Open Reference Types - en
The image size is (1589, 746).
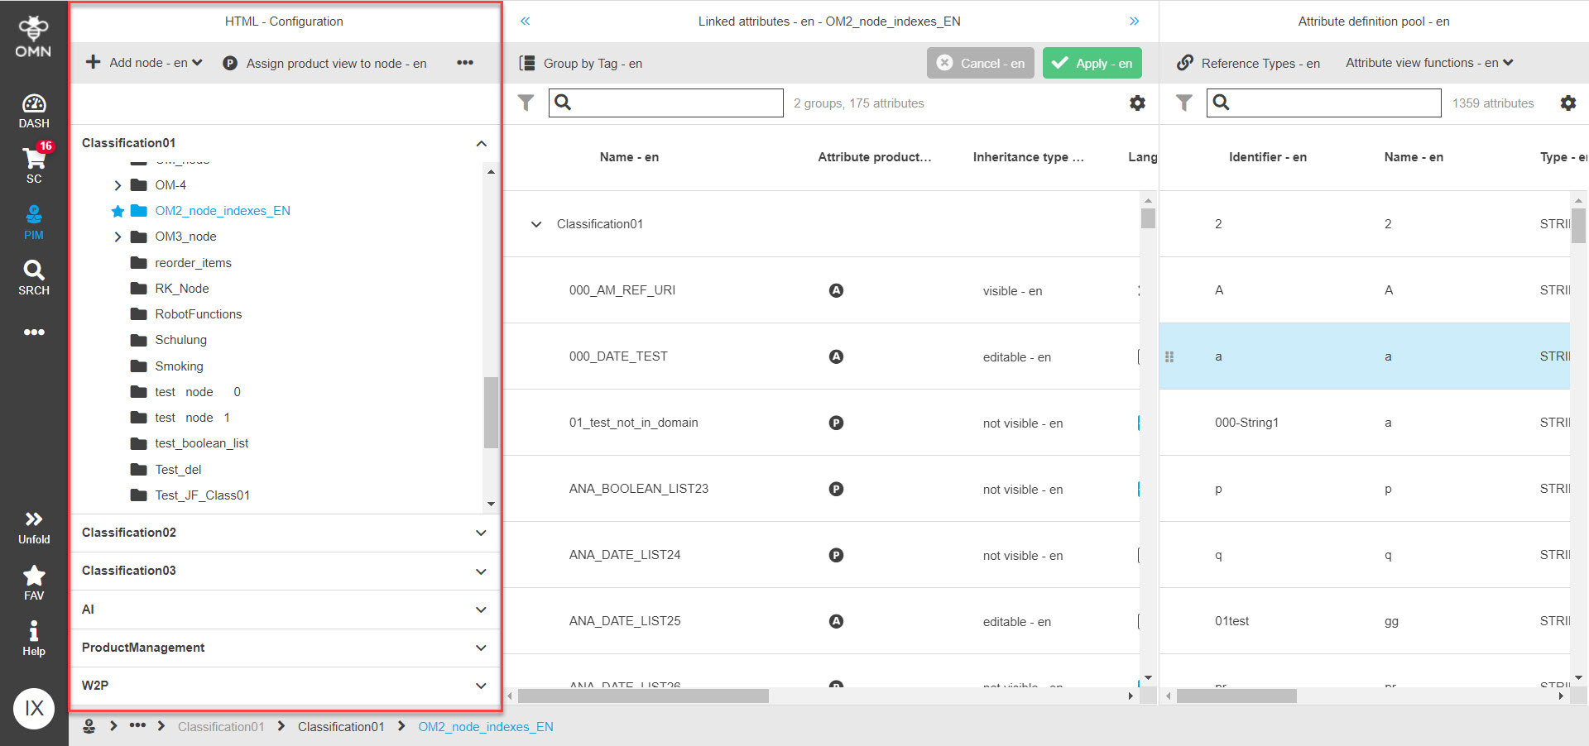(1248, 63)
